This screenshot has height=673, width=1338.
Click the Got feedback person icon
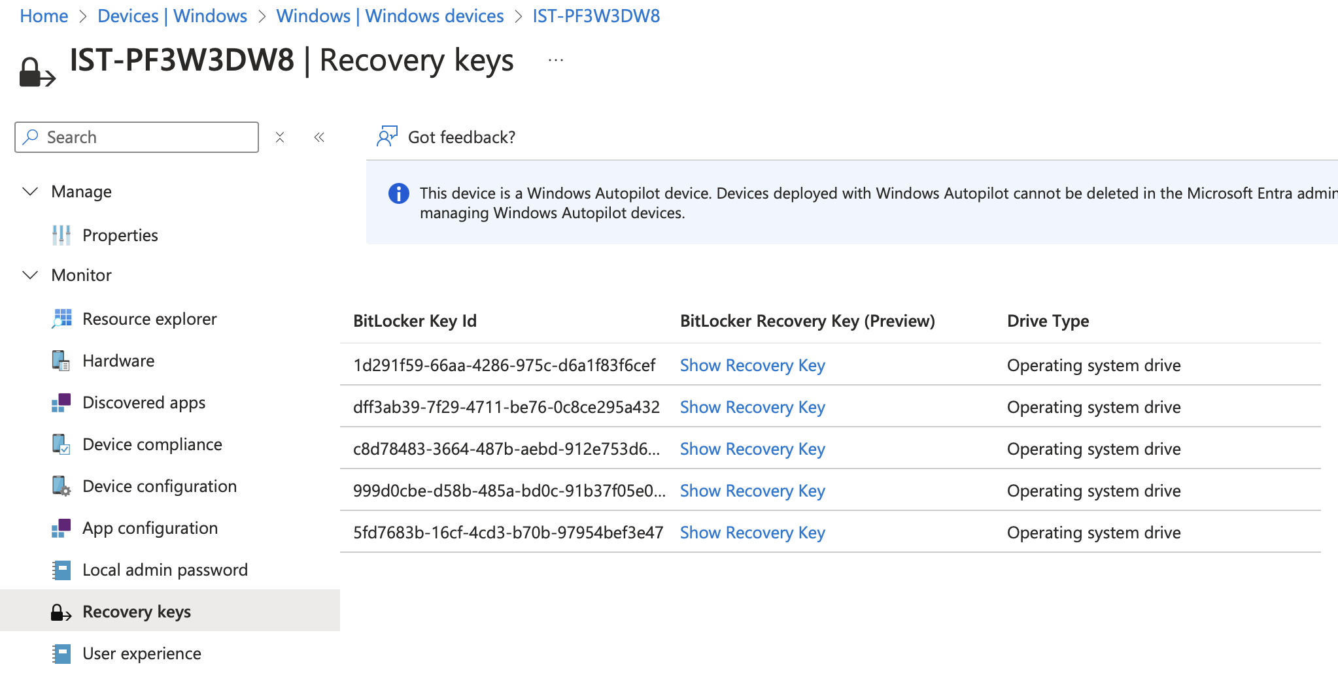(x=386, y=137)
